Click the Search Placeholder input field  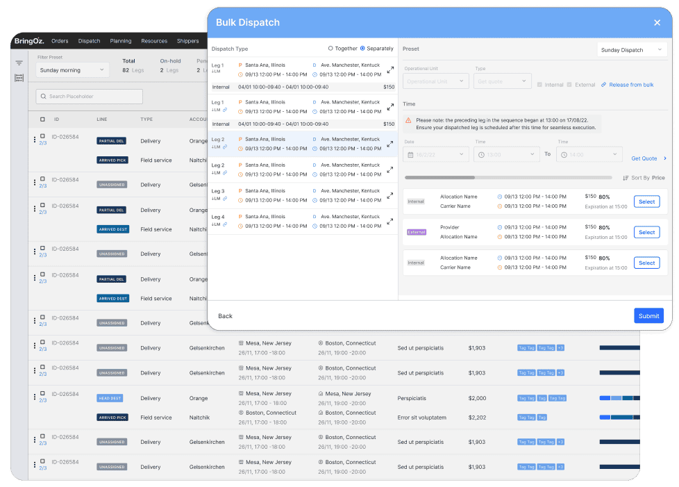click(x=89, y=96)
